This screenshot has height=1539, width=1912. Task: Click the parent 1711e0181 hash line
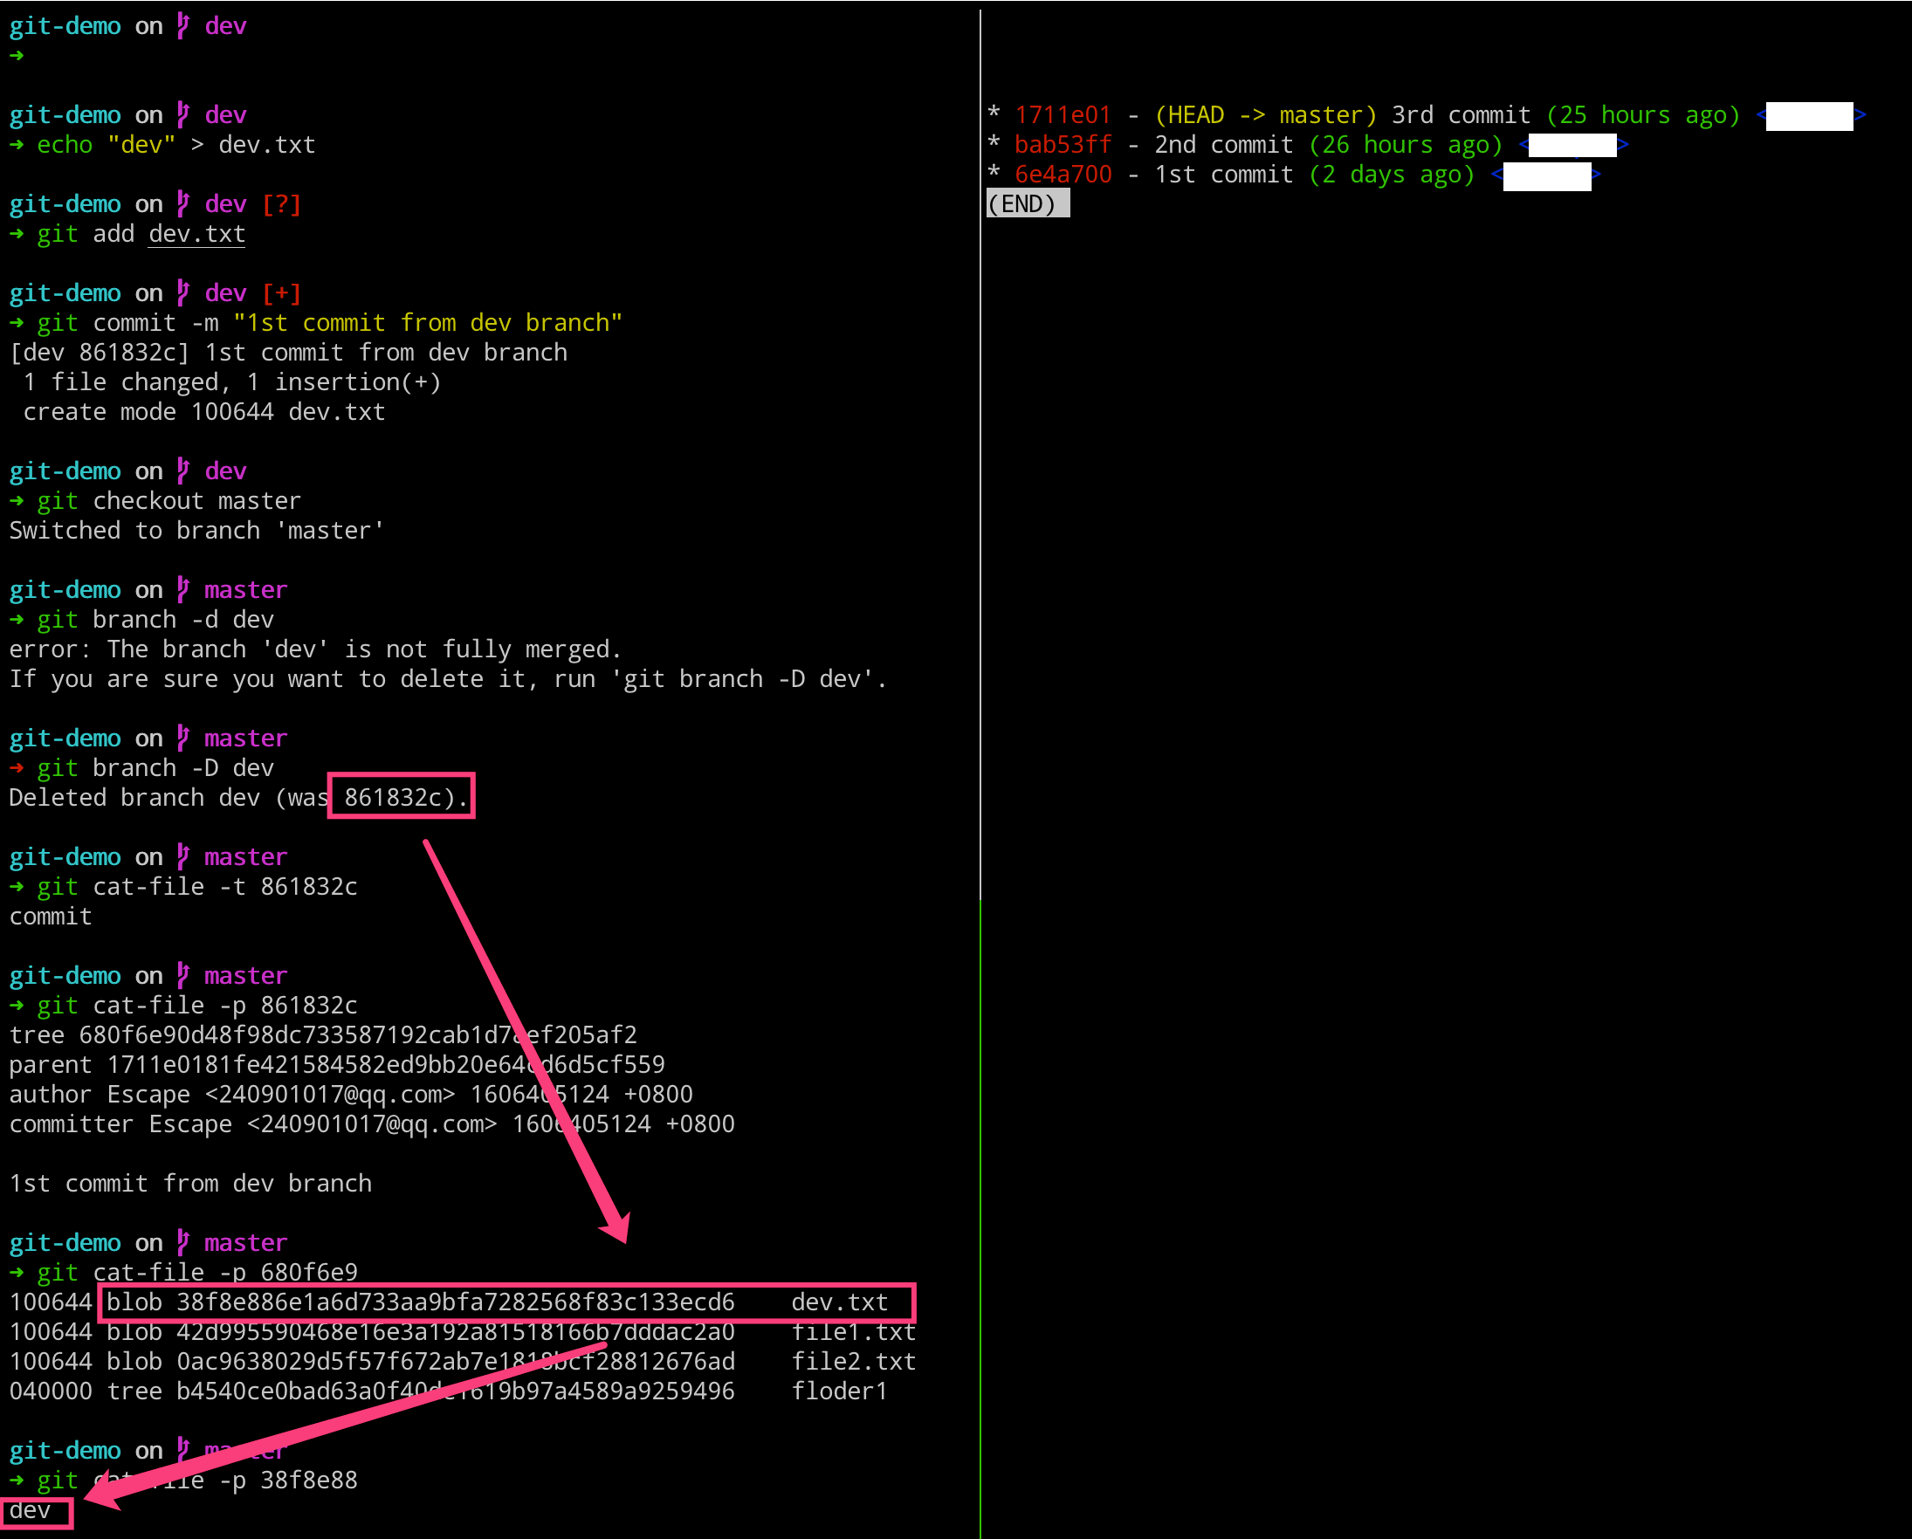[337, 1065]
